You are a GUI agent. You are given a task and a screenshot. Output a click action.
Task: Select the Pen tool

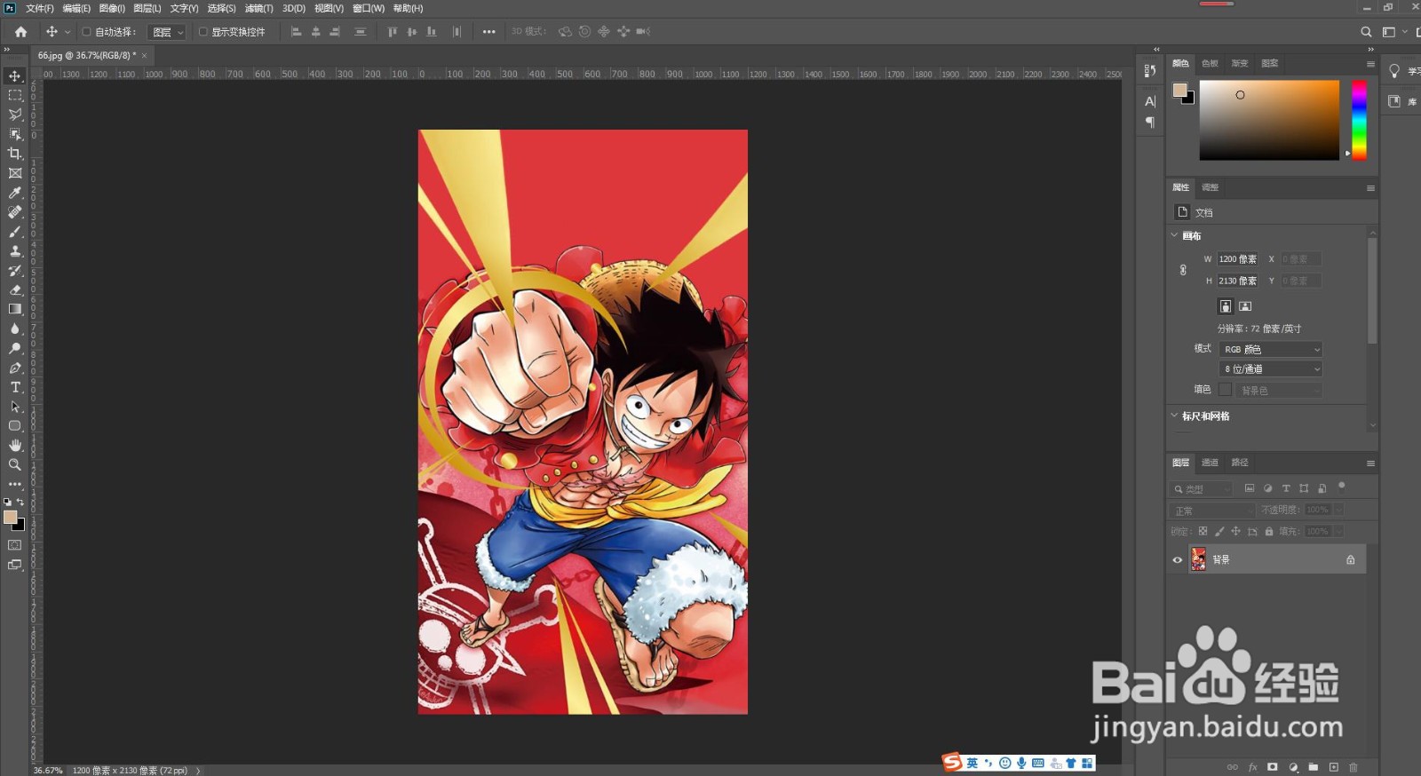pyautogui.click(x=15, y=368)
